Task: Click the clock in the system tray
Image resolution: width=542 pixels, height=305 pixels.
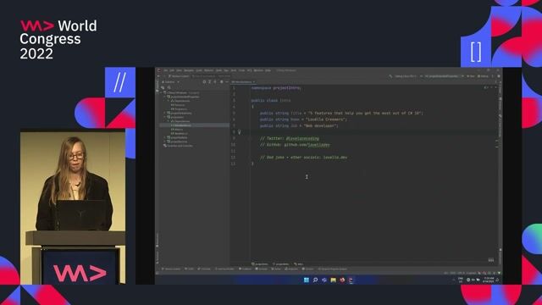Action: (489, 280)
